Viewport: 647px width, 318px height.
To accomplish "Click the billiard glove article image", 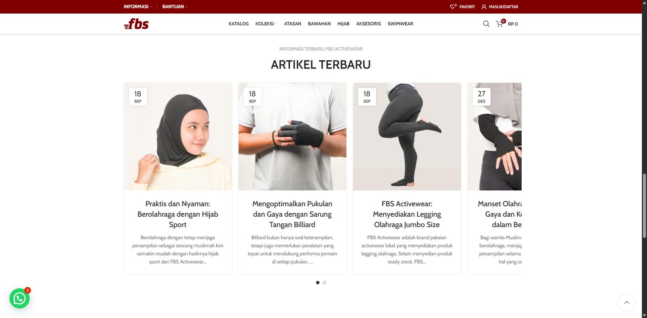I will point(292,136).
